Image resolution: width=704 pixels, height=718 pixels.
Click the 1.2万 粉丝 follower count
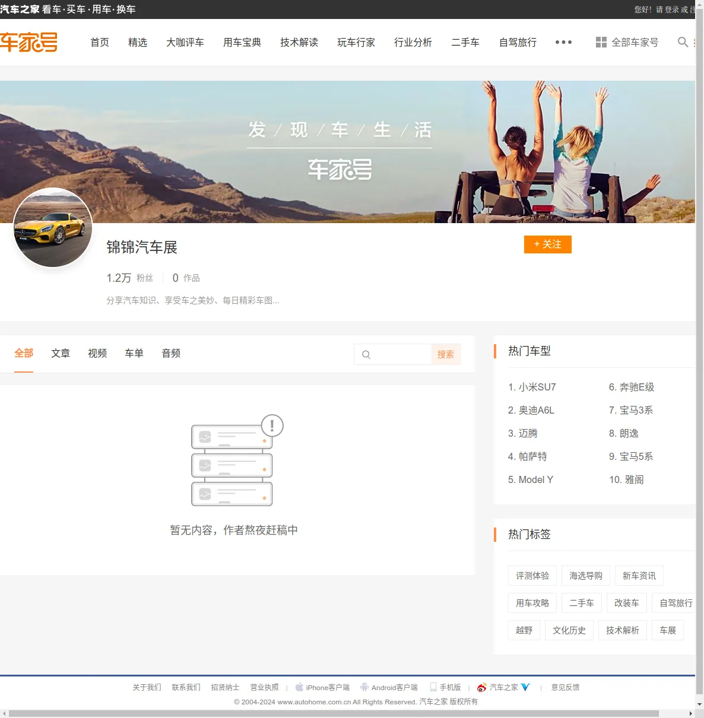pyautogui.click(x=130, y=278)
